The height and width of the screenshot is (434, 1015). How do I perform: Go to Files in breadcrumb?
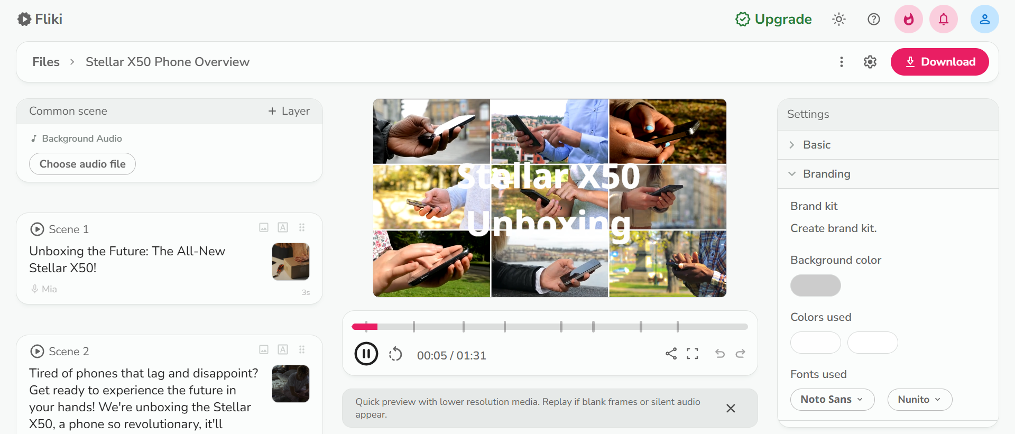click(x=46, y=62)
